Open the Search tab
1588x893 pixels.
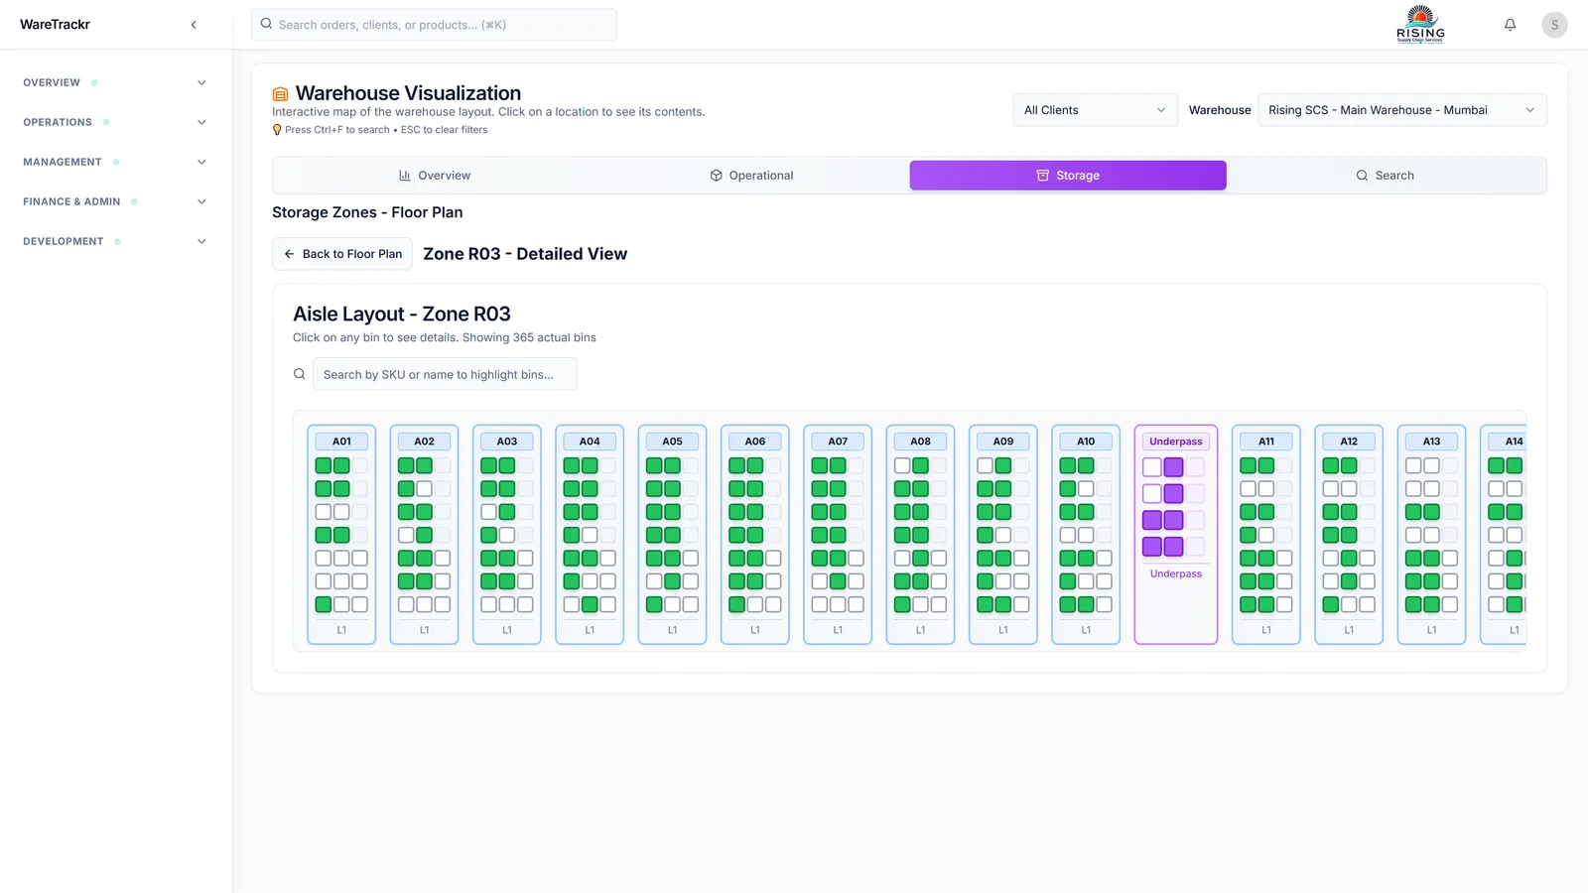1385,176
